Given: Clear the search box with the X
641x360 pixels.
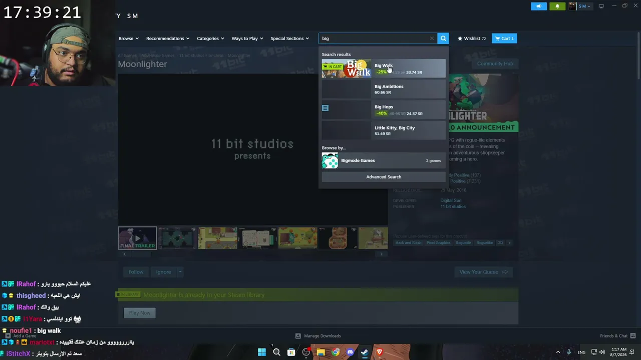Looking at the screenshot, I should click(x=432, y=38).
